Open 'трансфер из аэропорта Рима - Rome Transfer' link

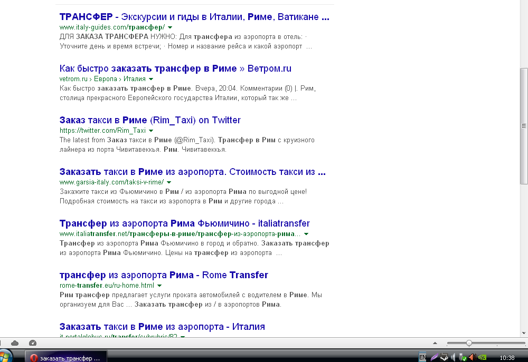pyautogui.click(x=164, y=275)
